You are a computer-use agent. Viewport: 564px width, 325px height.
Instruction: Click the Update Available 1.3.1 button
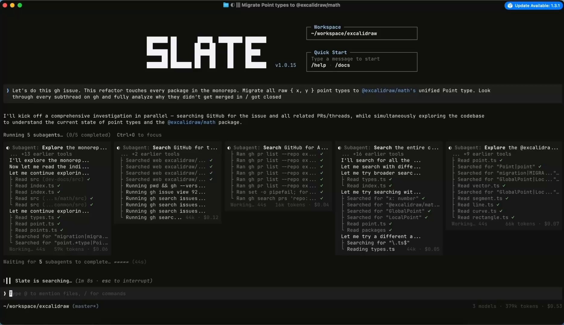[x=534, y=5]
